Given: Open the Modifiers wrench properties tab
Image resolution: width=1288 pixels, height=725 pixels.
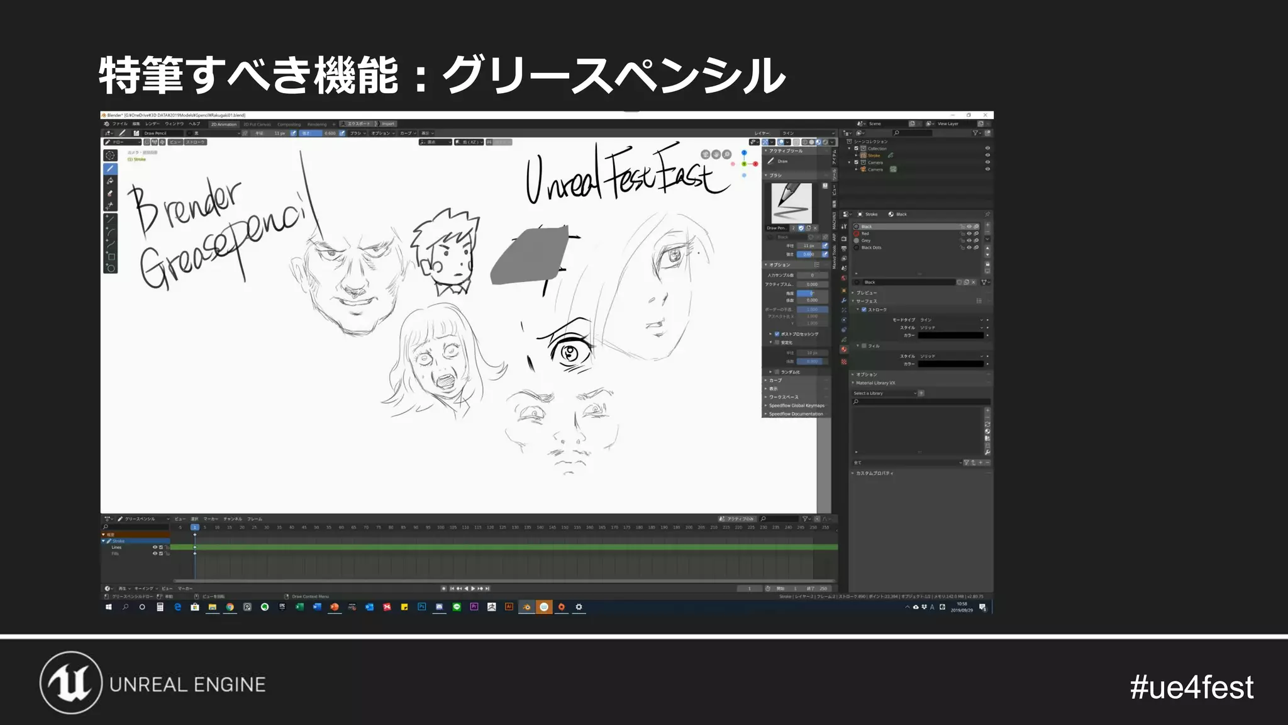Looking at the screenshot, I should coord(844,300).
